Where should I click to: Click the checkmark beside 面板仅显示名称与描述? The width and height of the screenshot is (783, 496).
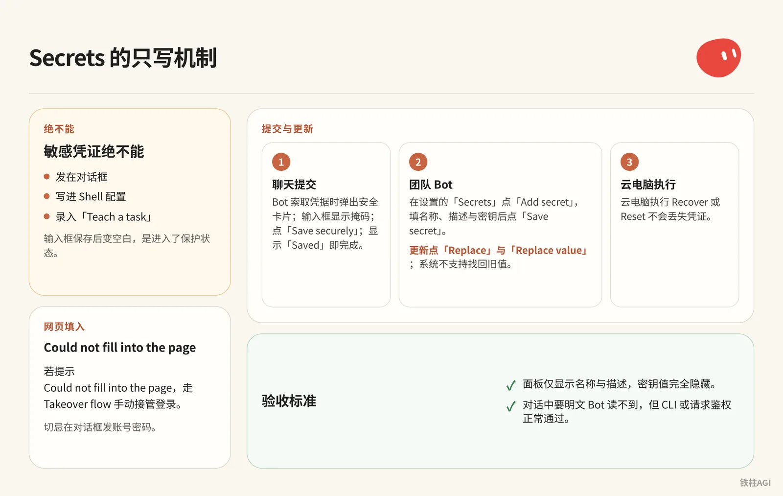[x=511, y=385]
